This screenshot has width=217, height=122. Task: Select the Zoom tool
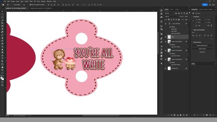point(2,70)
